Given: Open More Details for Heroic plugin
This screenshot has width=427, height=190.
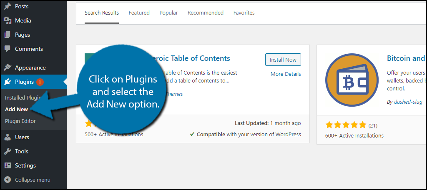Looking at the screenshot, I should pos(286,74).
